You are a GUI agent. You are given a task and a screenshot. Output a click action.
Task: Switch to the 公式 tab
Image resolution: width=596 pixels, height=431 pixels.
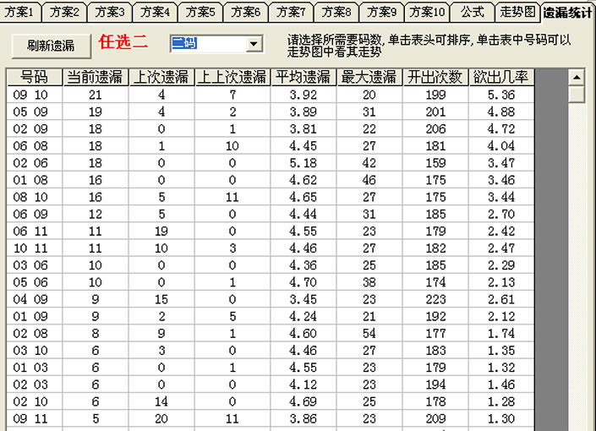[472, 12]
